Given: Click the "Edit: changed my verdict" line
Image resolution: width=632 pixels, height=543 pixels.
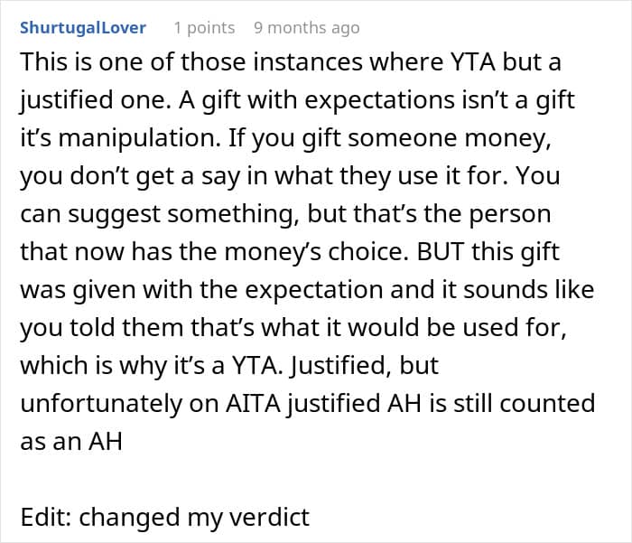Looking at the screenshot, I should (x=165, y=517).
